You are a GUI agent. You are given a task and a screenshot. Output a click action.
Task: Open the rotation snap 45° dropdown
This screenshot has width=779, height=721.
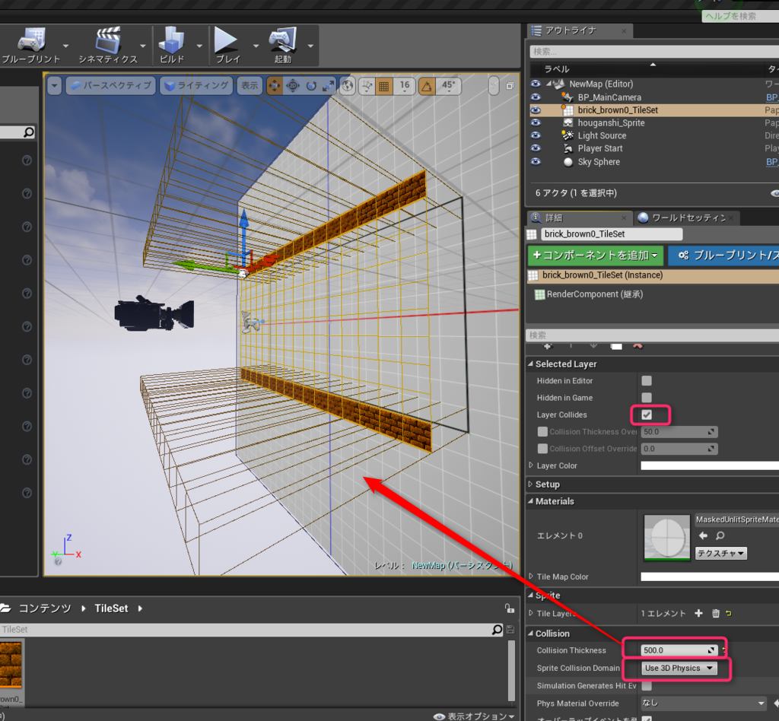pos(448,86)
